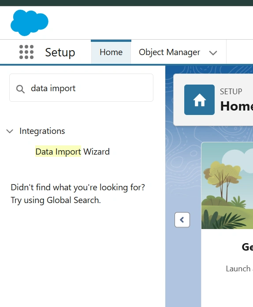
Task: Open the Object Manager tab
Action: (x=169, y=52)
